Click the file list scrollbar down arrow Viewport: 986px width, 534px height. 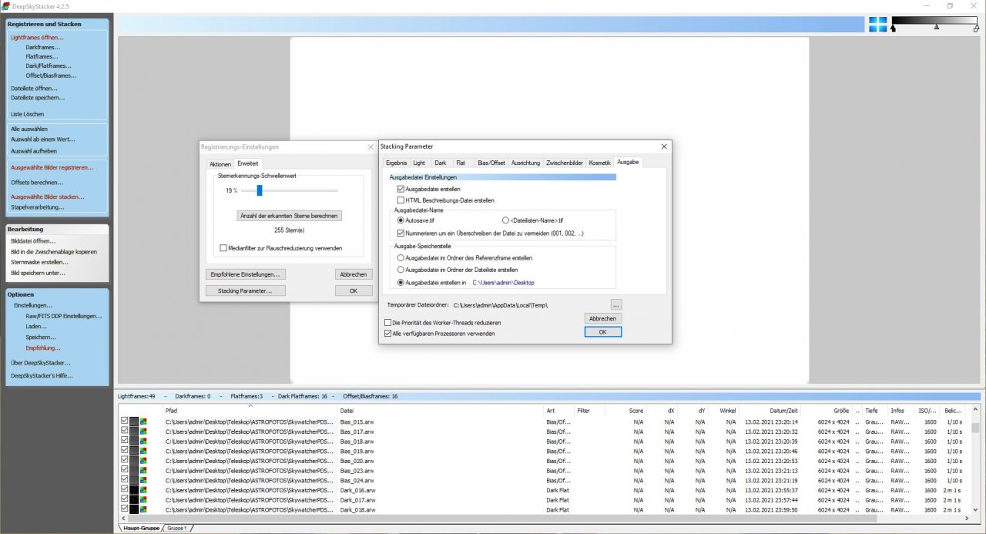click(975, 511)
